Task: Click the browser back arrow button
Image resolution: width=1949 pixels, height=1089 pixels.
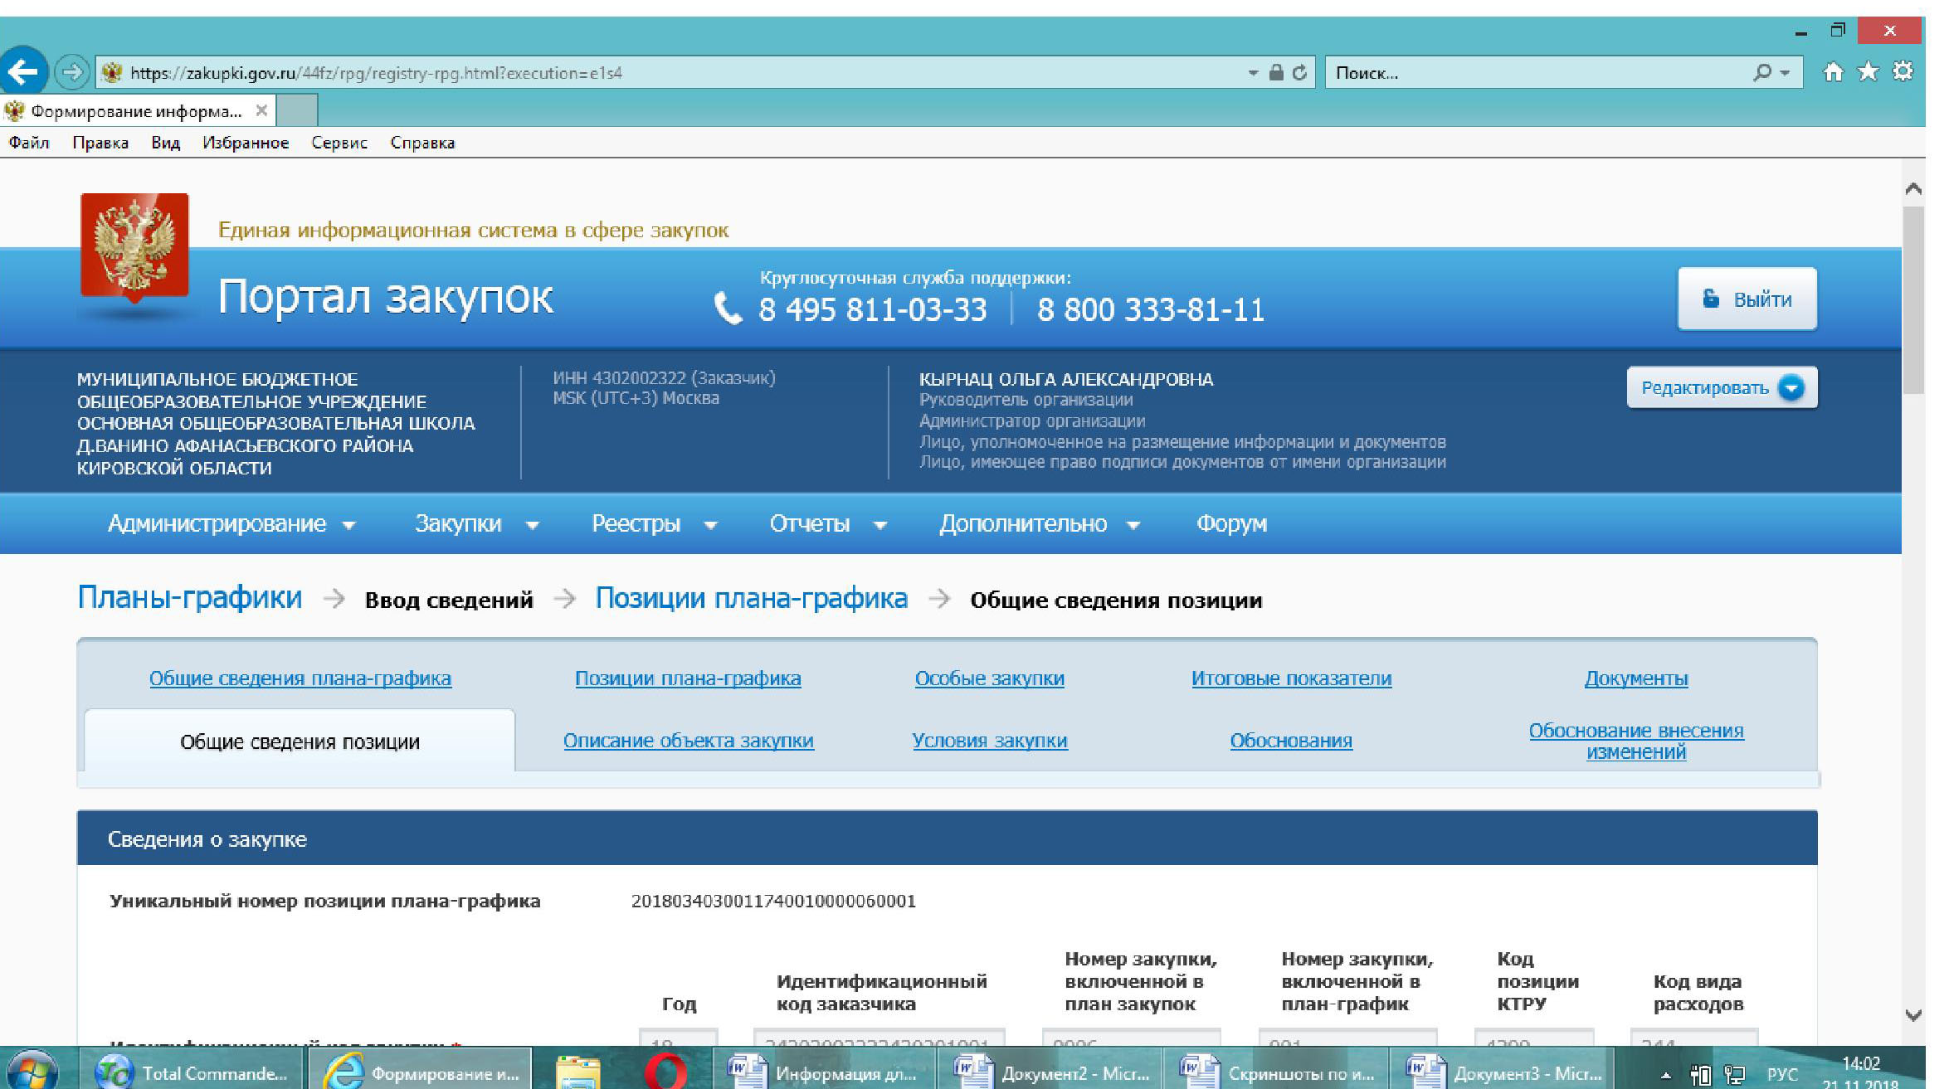Action: (23, 72)
